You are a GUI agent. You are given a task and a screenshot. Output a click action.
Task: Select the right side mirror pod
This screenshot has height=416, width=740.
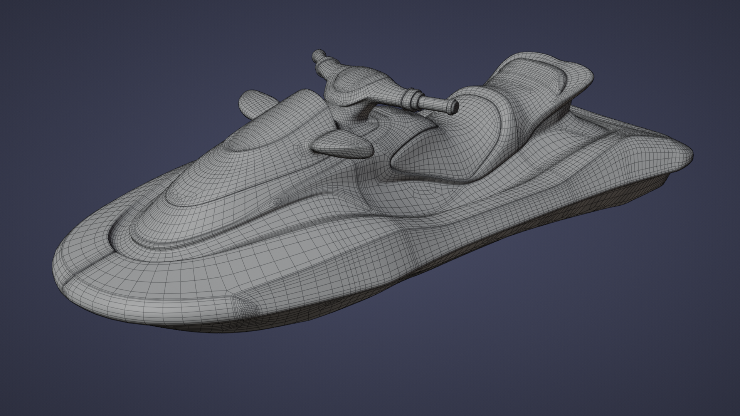(x=341, y=144)
